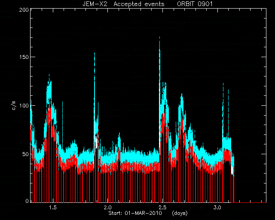Click the 0 tick label on the y-axis

tap(27, 201)
